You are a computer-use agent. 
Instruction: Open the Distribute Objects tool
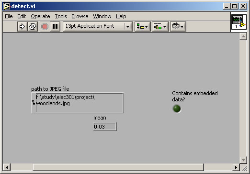click(x=160, y=27)
